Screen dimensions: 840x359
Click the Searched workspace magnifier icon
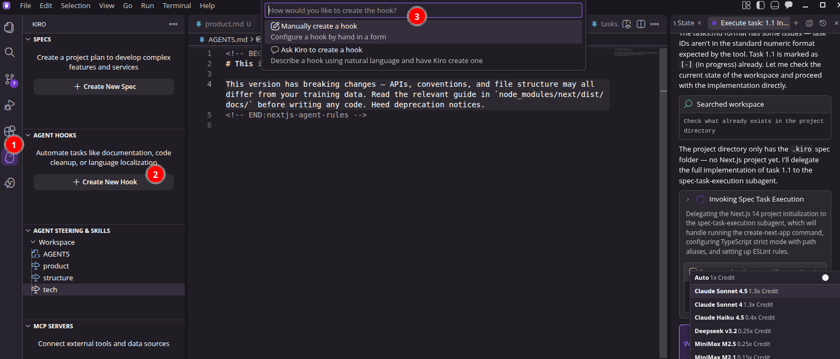click(x=688, y=104)
